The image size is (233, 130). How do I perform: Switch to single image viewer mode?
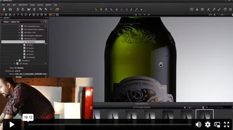coord(54,15)
